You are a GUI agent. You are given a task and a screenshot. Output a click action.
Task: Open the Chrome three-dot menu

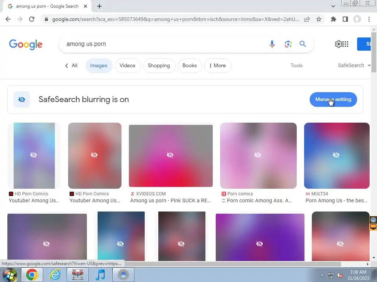369,19
